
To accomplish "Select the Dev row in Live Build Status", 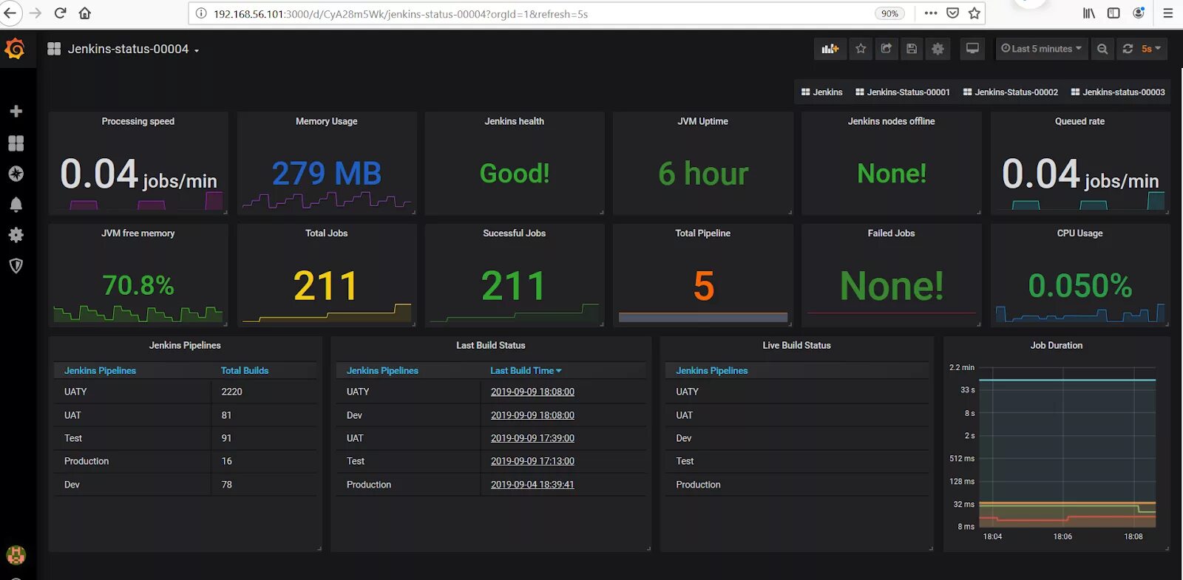I will (796, 438).
